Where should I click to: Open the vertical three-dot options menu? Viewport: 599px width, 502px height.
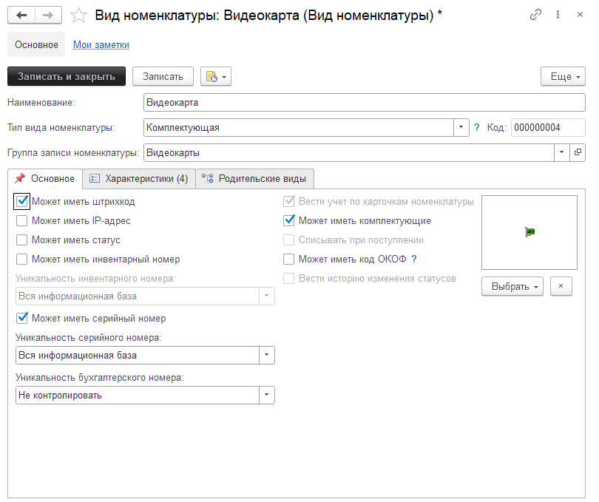tap(558, 16)
